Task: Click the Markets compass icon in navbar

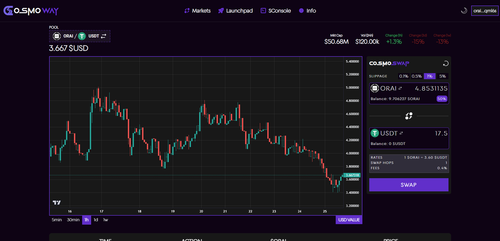Action: click(187, 10)
